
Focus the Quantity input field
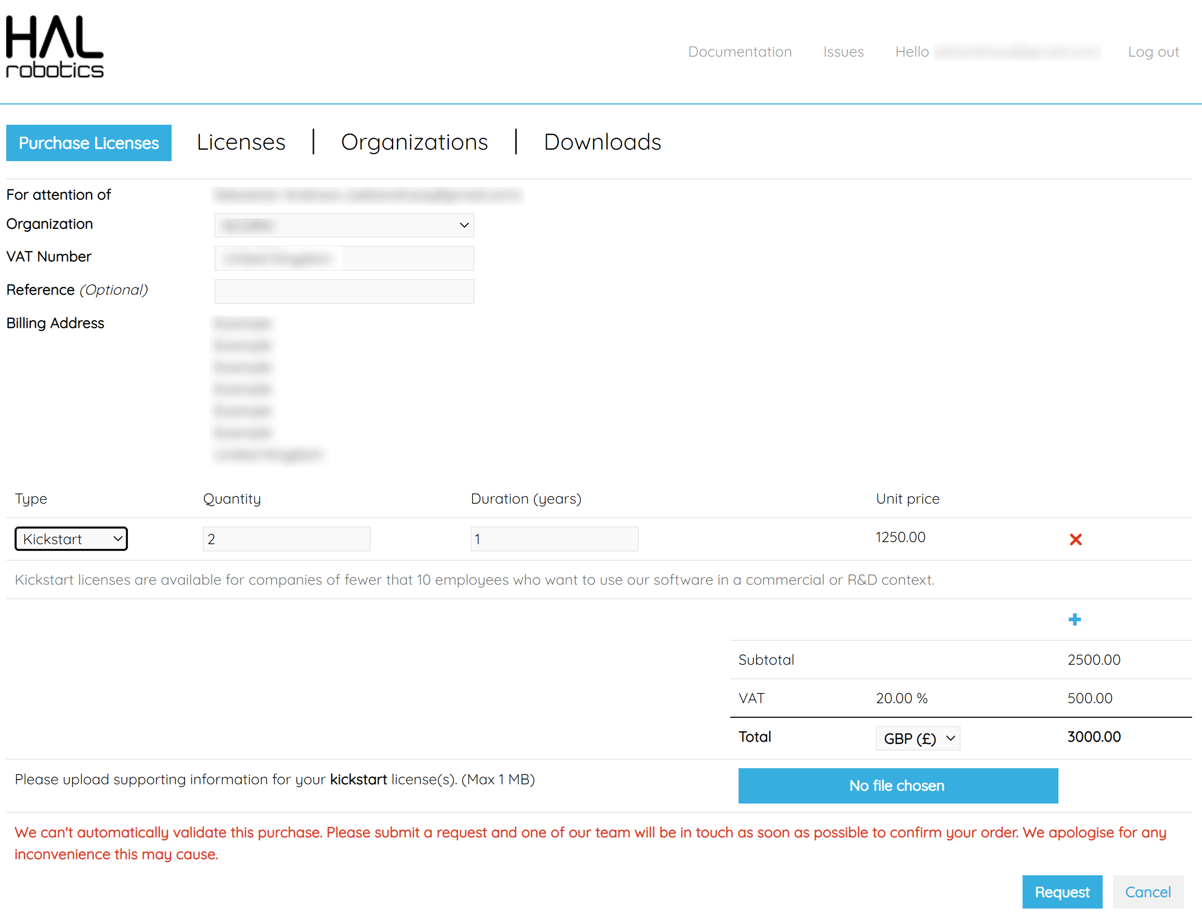[287, 539]
